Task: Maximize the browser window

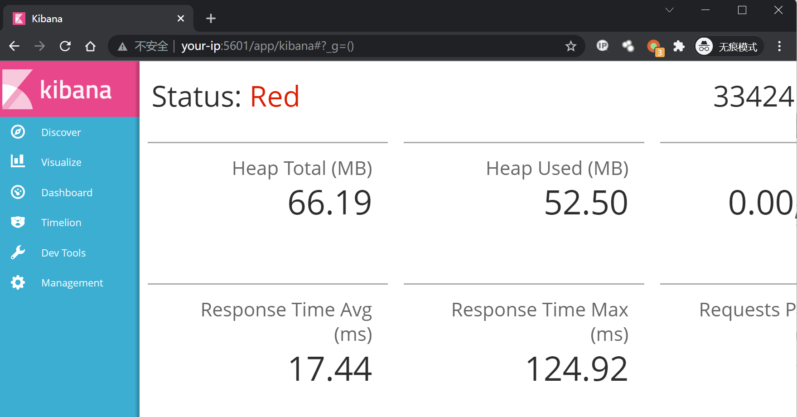Action: coord(742,10)
